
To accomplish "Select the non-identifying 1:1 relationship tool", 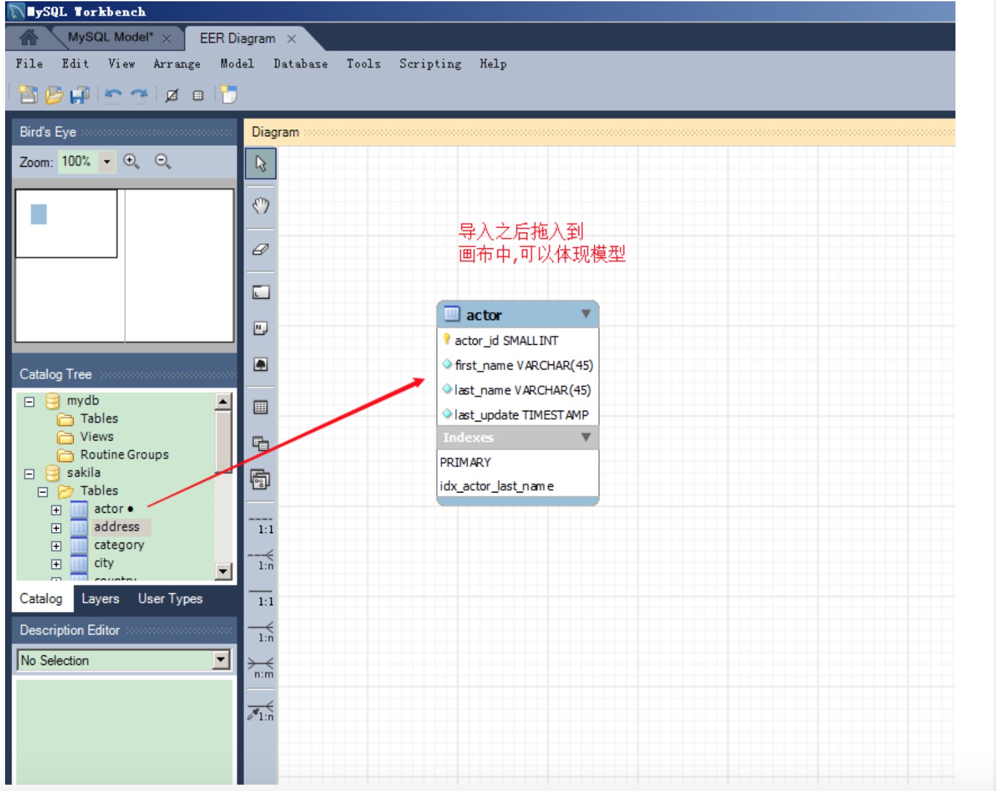I will click(x=261, y=525).
